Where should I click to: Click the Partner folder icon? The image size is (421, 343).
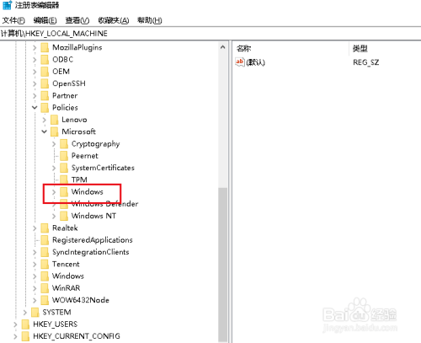45,96
